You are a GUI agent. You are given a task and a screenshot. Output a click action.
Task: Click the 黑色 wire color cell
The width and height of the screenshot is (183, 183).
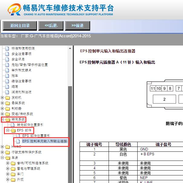click(123, 149)
